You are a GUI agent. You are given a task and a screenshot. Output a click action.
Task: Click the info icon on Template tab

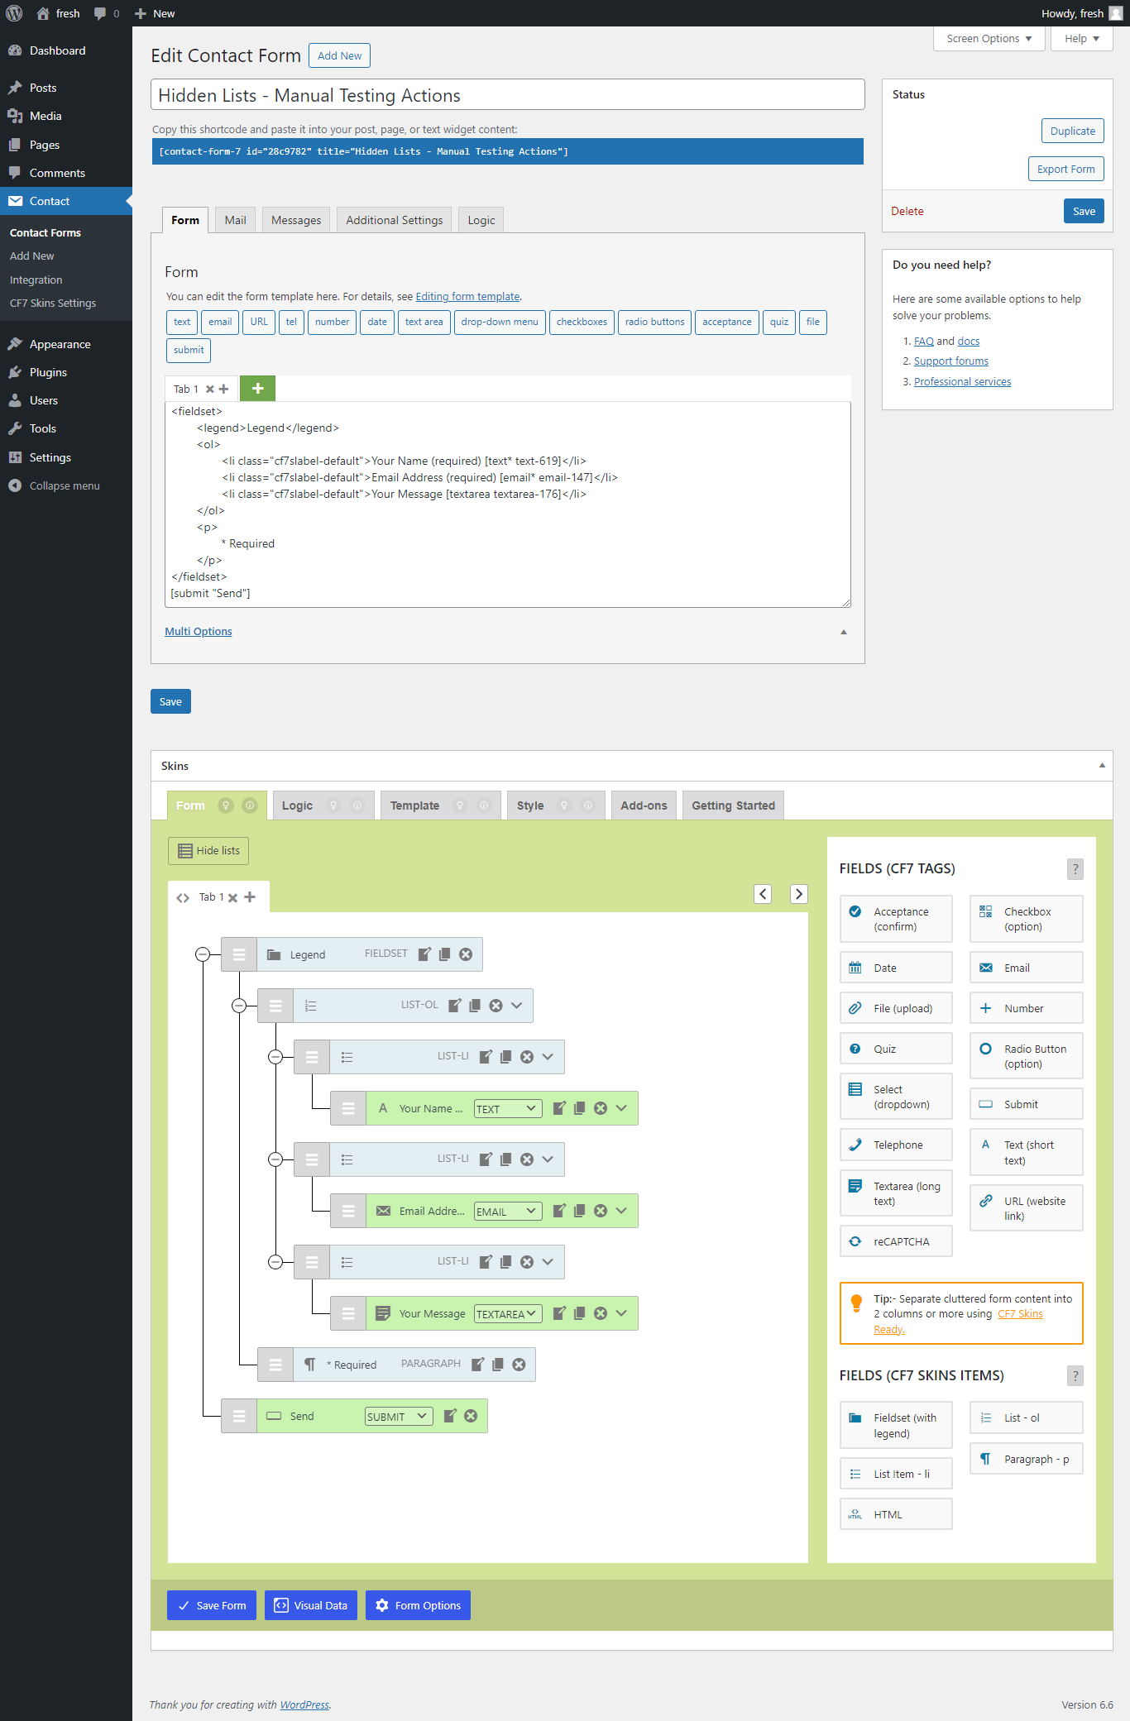(x=484, y=806)
